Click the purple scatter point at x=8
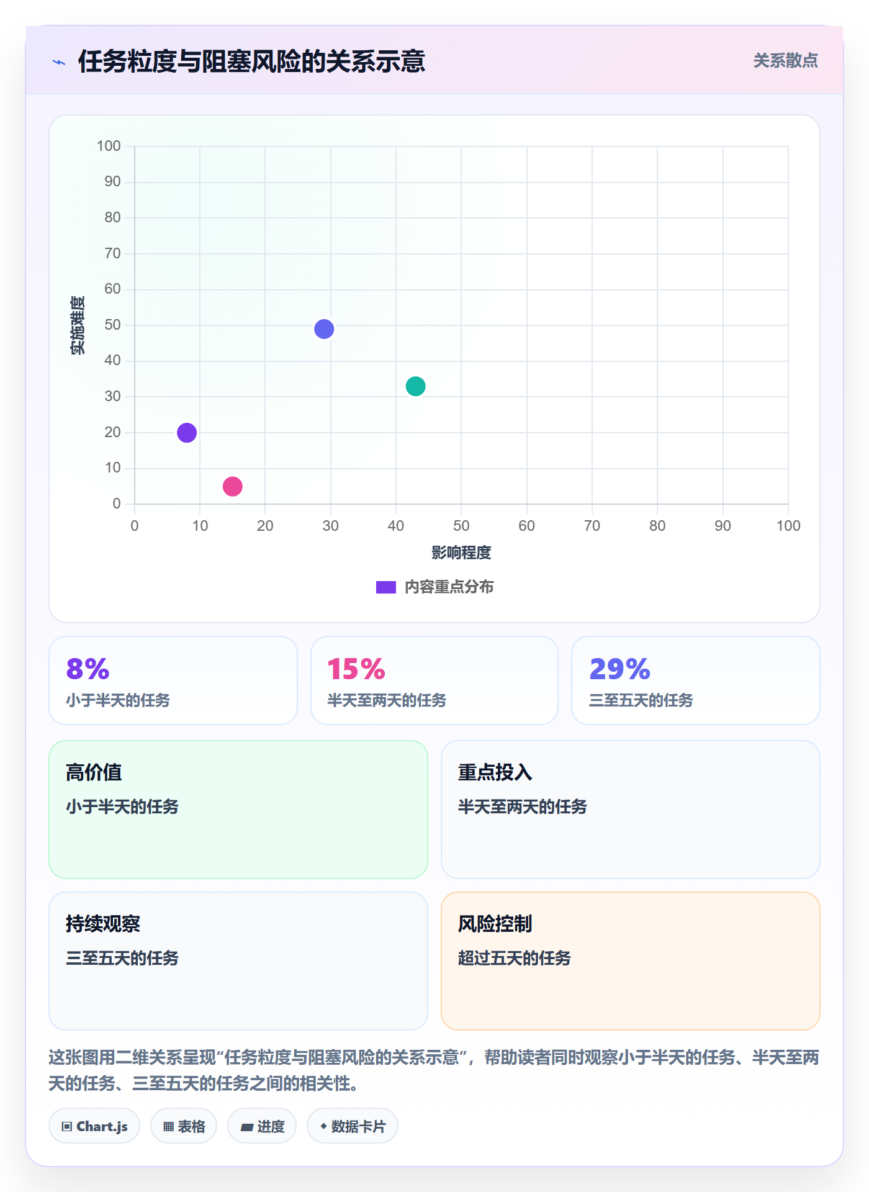 point(187,433)
